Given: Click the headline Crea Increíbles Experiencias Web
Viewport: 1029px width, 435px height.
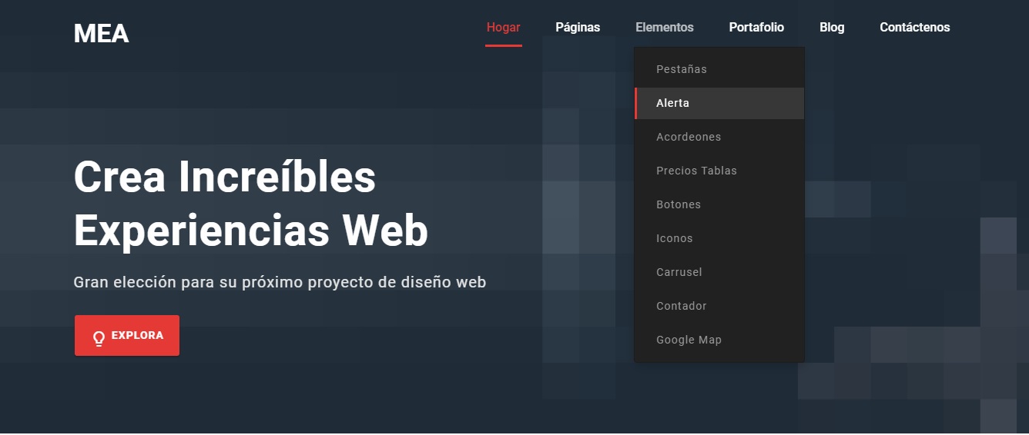Looking at the screenshot, I should (x=250, y=204).
